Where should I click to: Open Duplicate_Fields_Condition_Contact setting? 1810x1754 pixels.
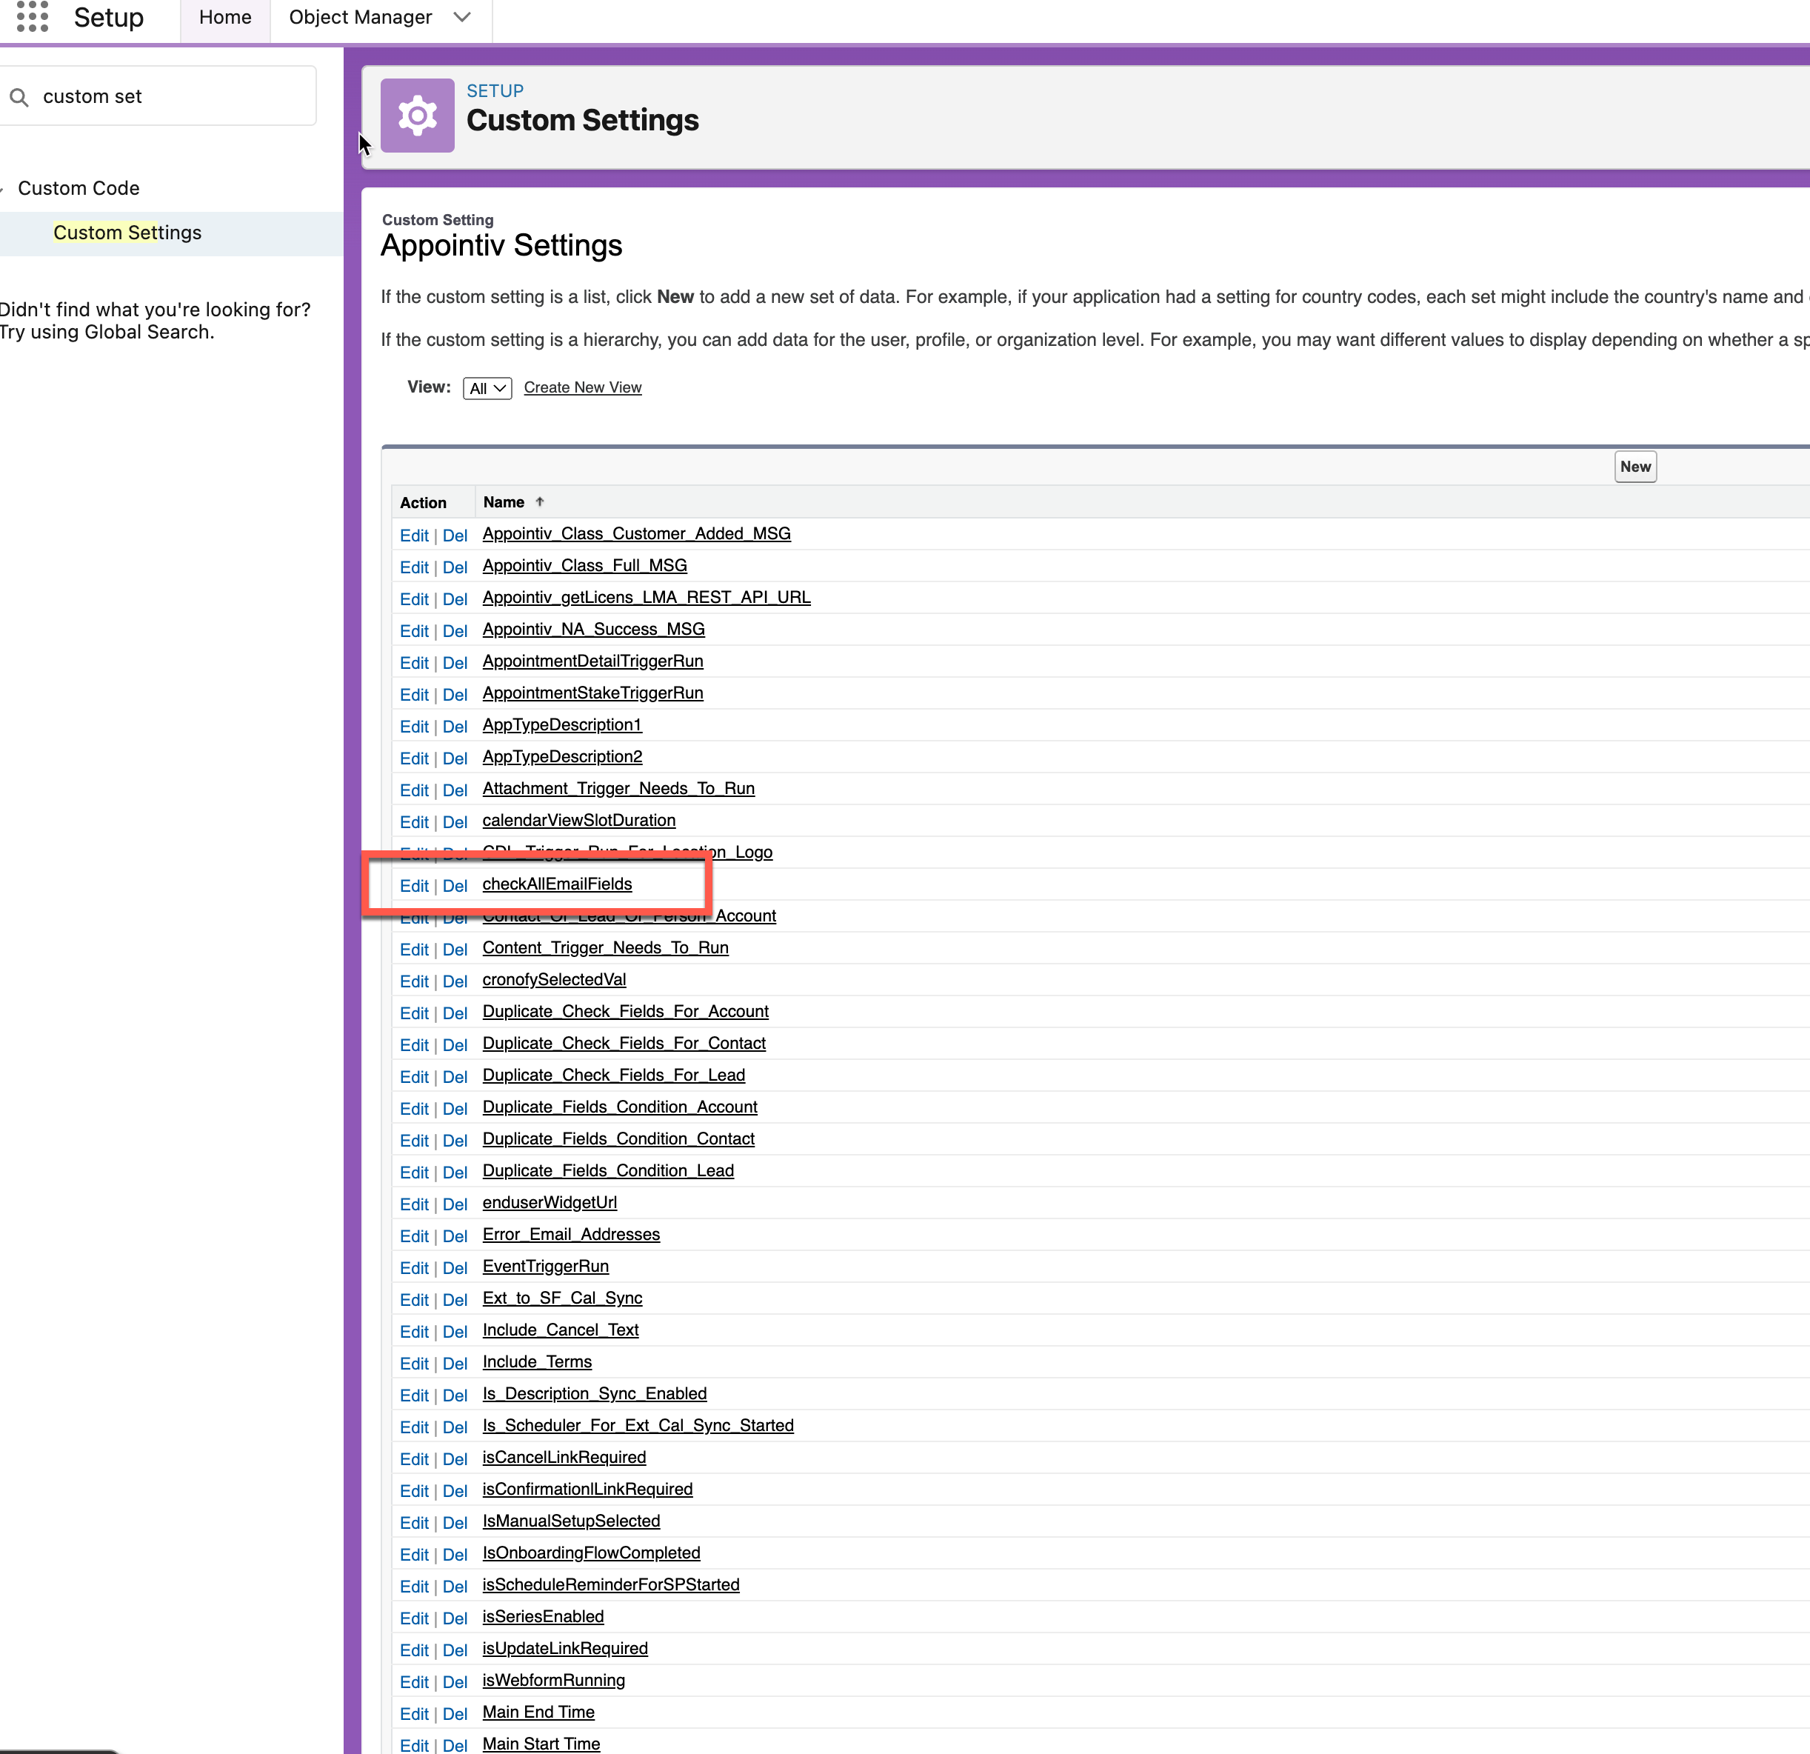[x=618, y=1139]
